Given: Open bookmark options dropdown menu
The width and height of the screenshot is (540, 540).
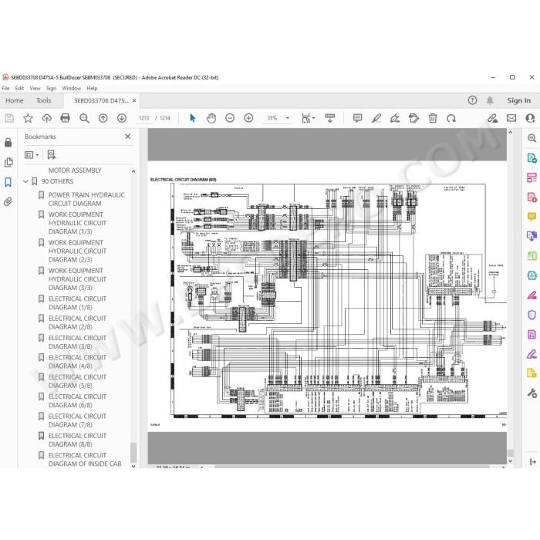Looking at the screenshot, I should pyautogui.click(x=32, y=155).
